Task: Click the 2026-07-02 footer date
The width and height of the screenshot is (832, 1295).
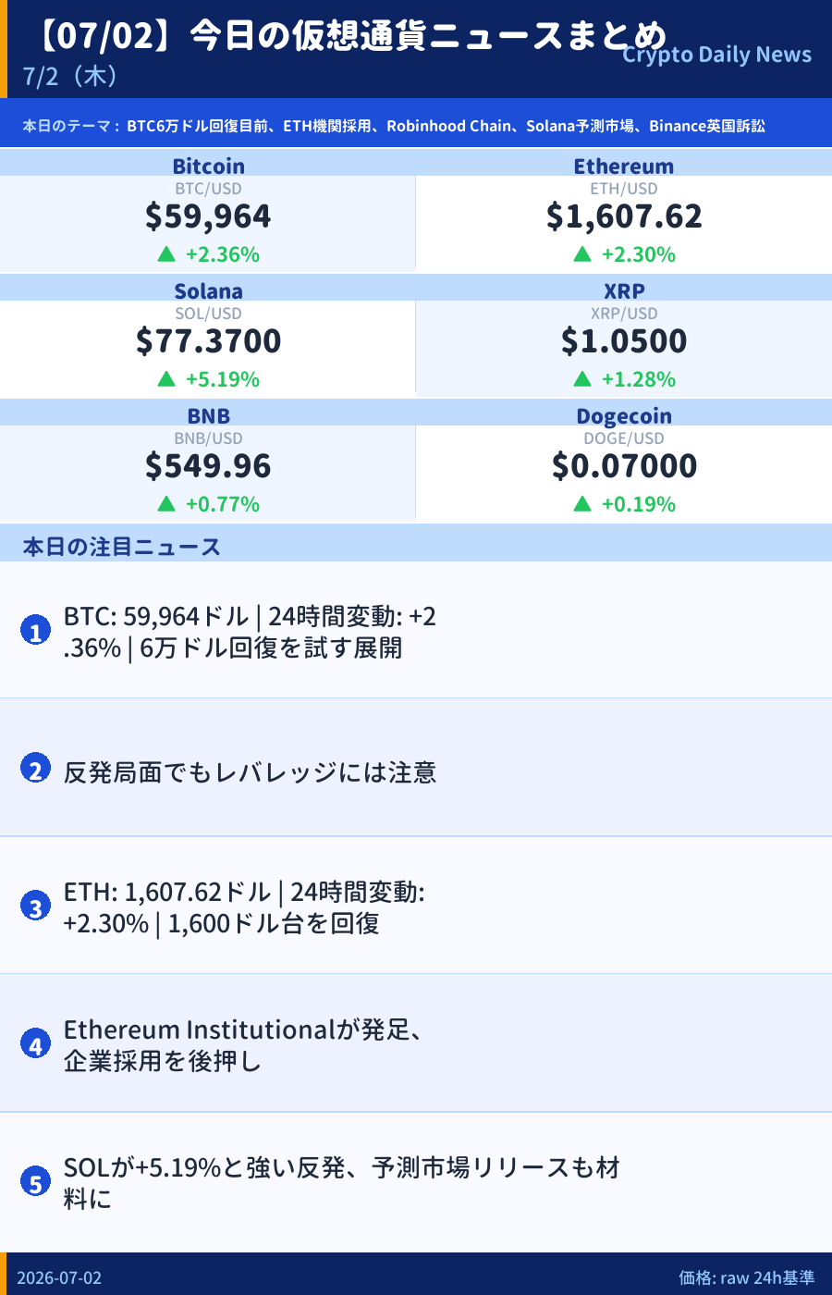Action: coord(59,1277)
